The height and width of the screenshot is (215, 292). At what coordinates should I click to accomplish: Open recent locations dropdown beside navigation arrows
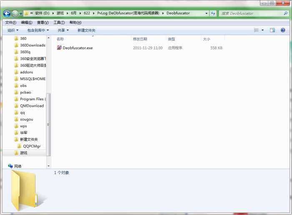coord(21,14)
